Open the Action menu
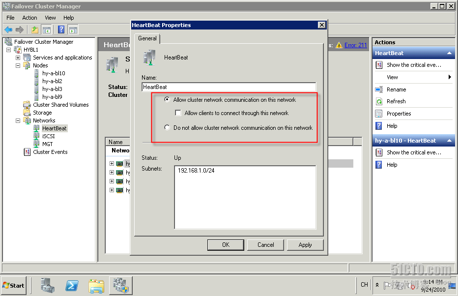This screenshot has height=296, width=458. pos(29,18)
